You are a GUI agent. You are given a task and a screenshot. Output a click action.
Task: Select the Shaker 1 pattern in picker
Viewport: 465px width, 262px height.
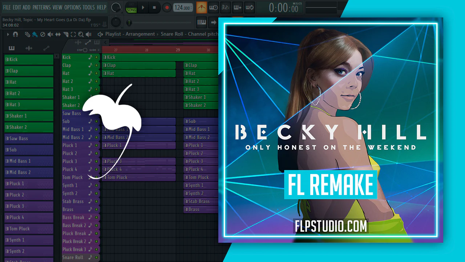point(29,116)
